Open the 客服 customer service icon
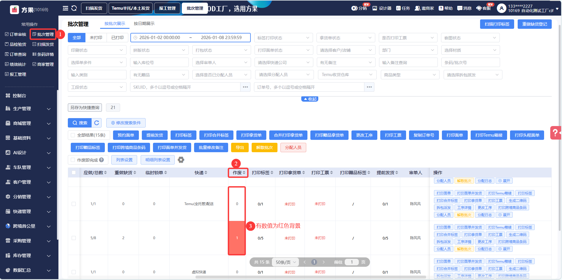 click(479, 8)
